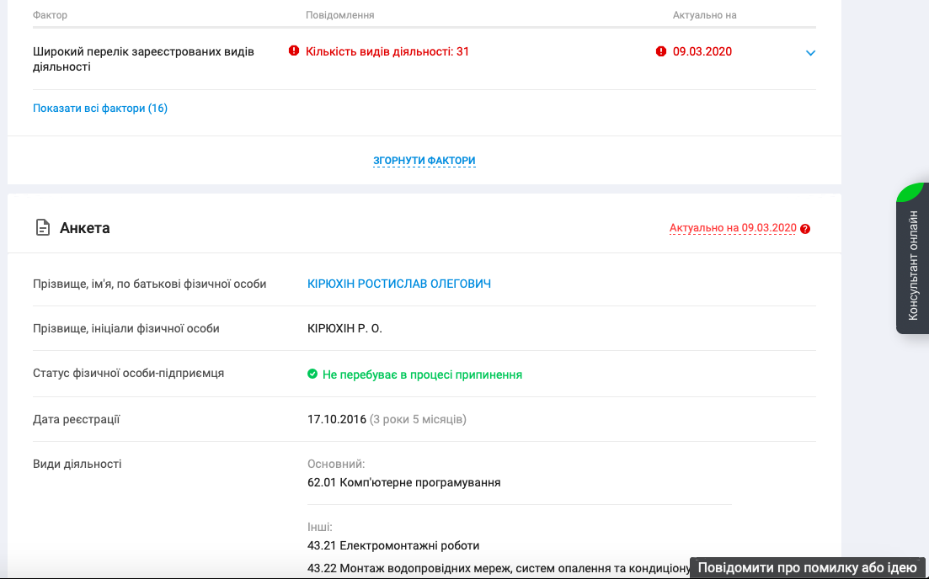Screen dimensions: 929x579
Task: Collapse factors via ЗГОРНУТИ ФАКТОРИ
Action: [x=424, y=161]
